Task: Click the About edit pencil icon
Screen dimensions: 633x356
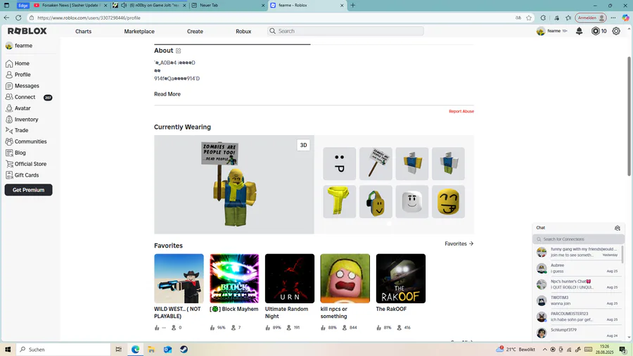Action: [179, 51]
